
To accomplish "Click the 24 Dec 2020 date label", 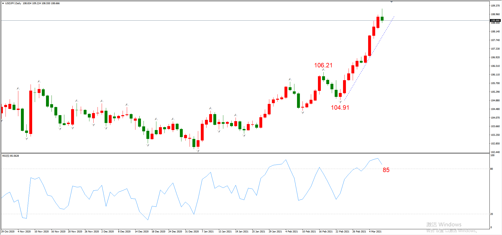I will click(175, 232).
